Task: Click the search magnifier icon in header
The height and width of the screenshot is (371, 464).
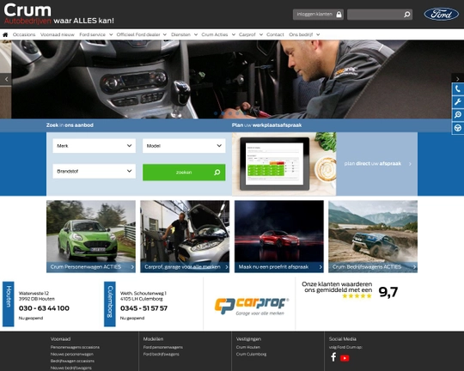Action: (407, 15)
